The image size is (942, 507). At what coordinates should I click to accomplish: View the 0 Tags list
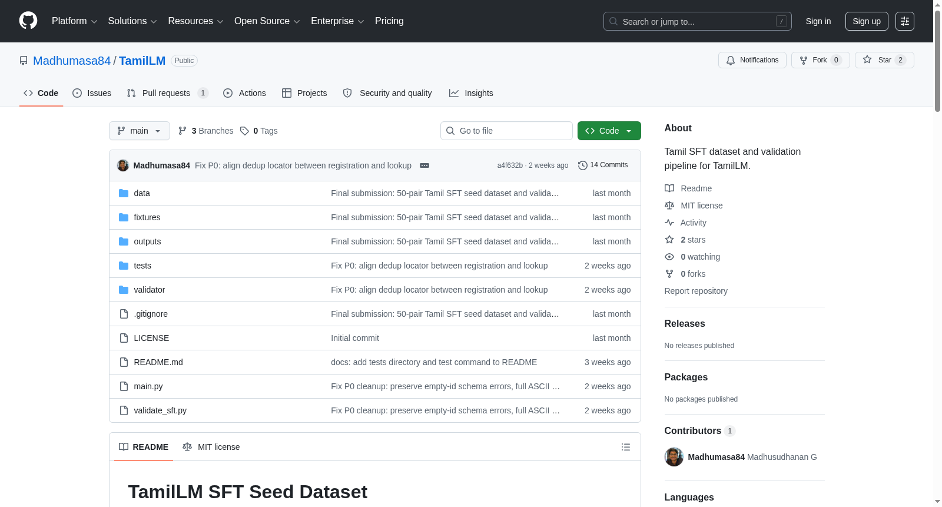coord(259,131)
